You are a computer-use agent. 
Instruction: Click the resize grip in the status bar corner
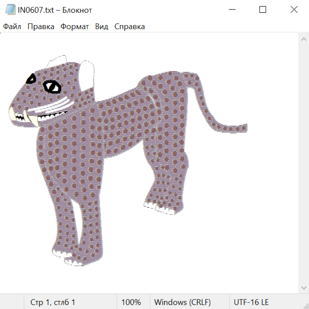pyautogui.click(x=305, y=305)
